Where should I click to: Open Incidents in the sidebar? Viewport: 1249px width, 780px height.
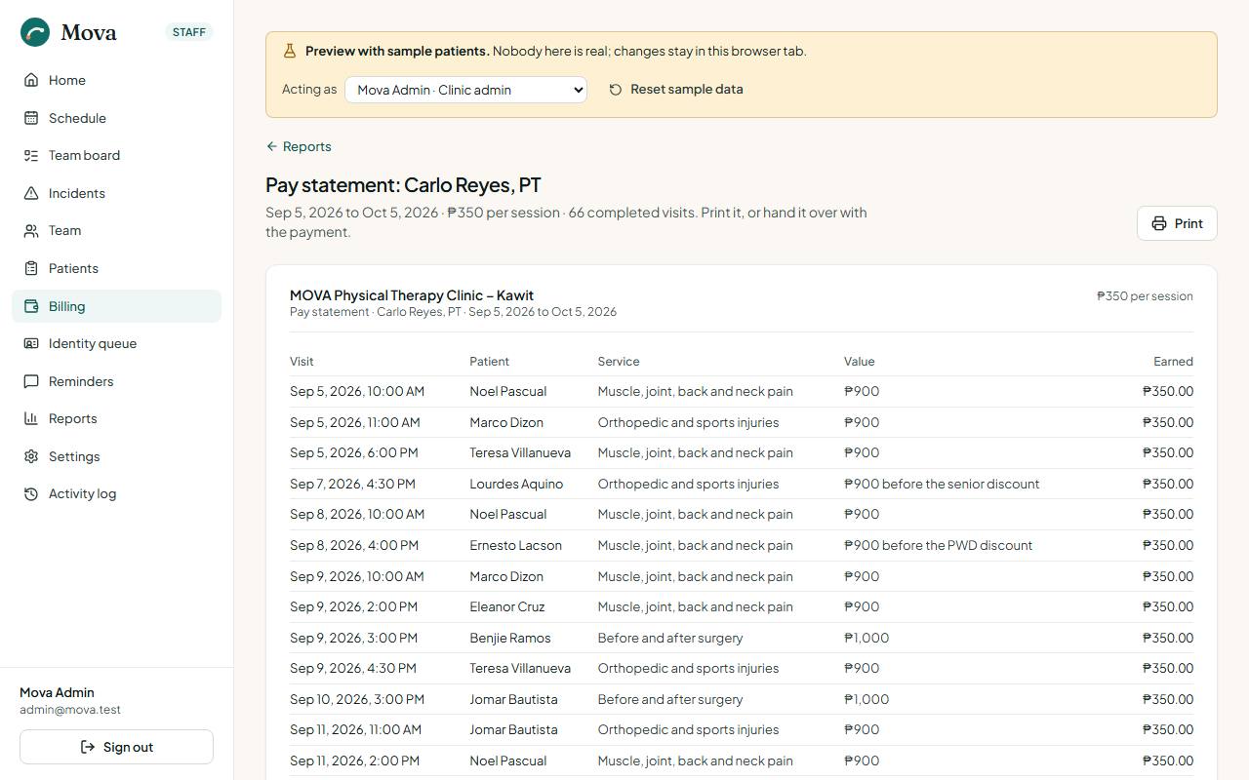116,193
